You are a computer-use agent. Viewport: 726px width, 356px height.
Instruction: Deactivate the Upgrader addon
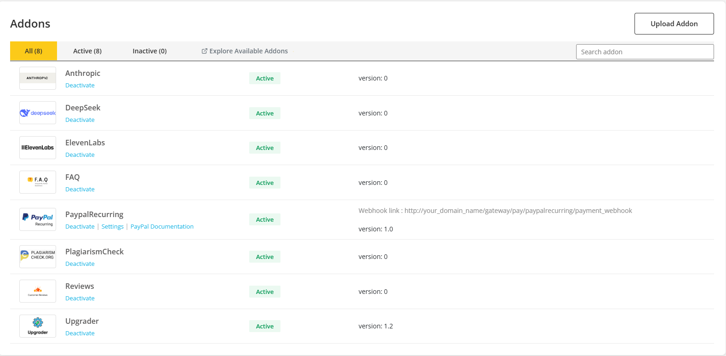tap(80, 333)
